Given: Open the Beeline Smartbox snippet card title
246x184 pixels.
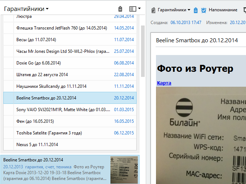Looking at the screenshot, I should click(33, 160).
